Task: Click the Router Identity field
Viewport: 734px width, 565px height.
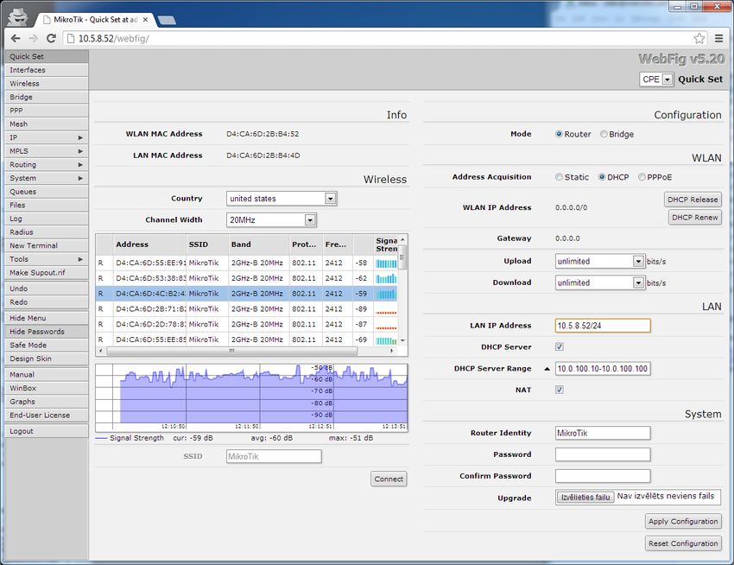Action: [x=603, y=433]
